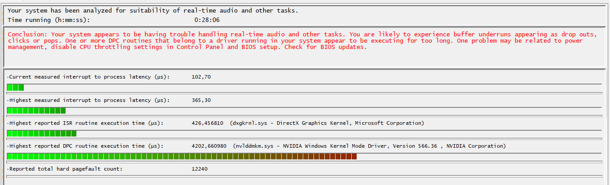Click the "Highest measured interrupt to process latency" label

(x=88, y=100)
